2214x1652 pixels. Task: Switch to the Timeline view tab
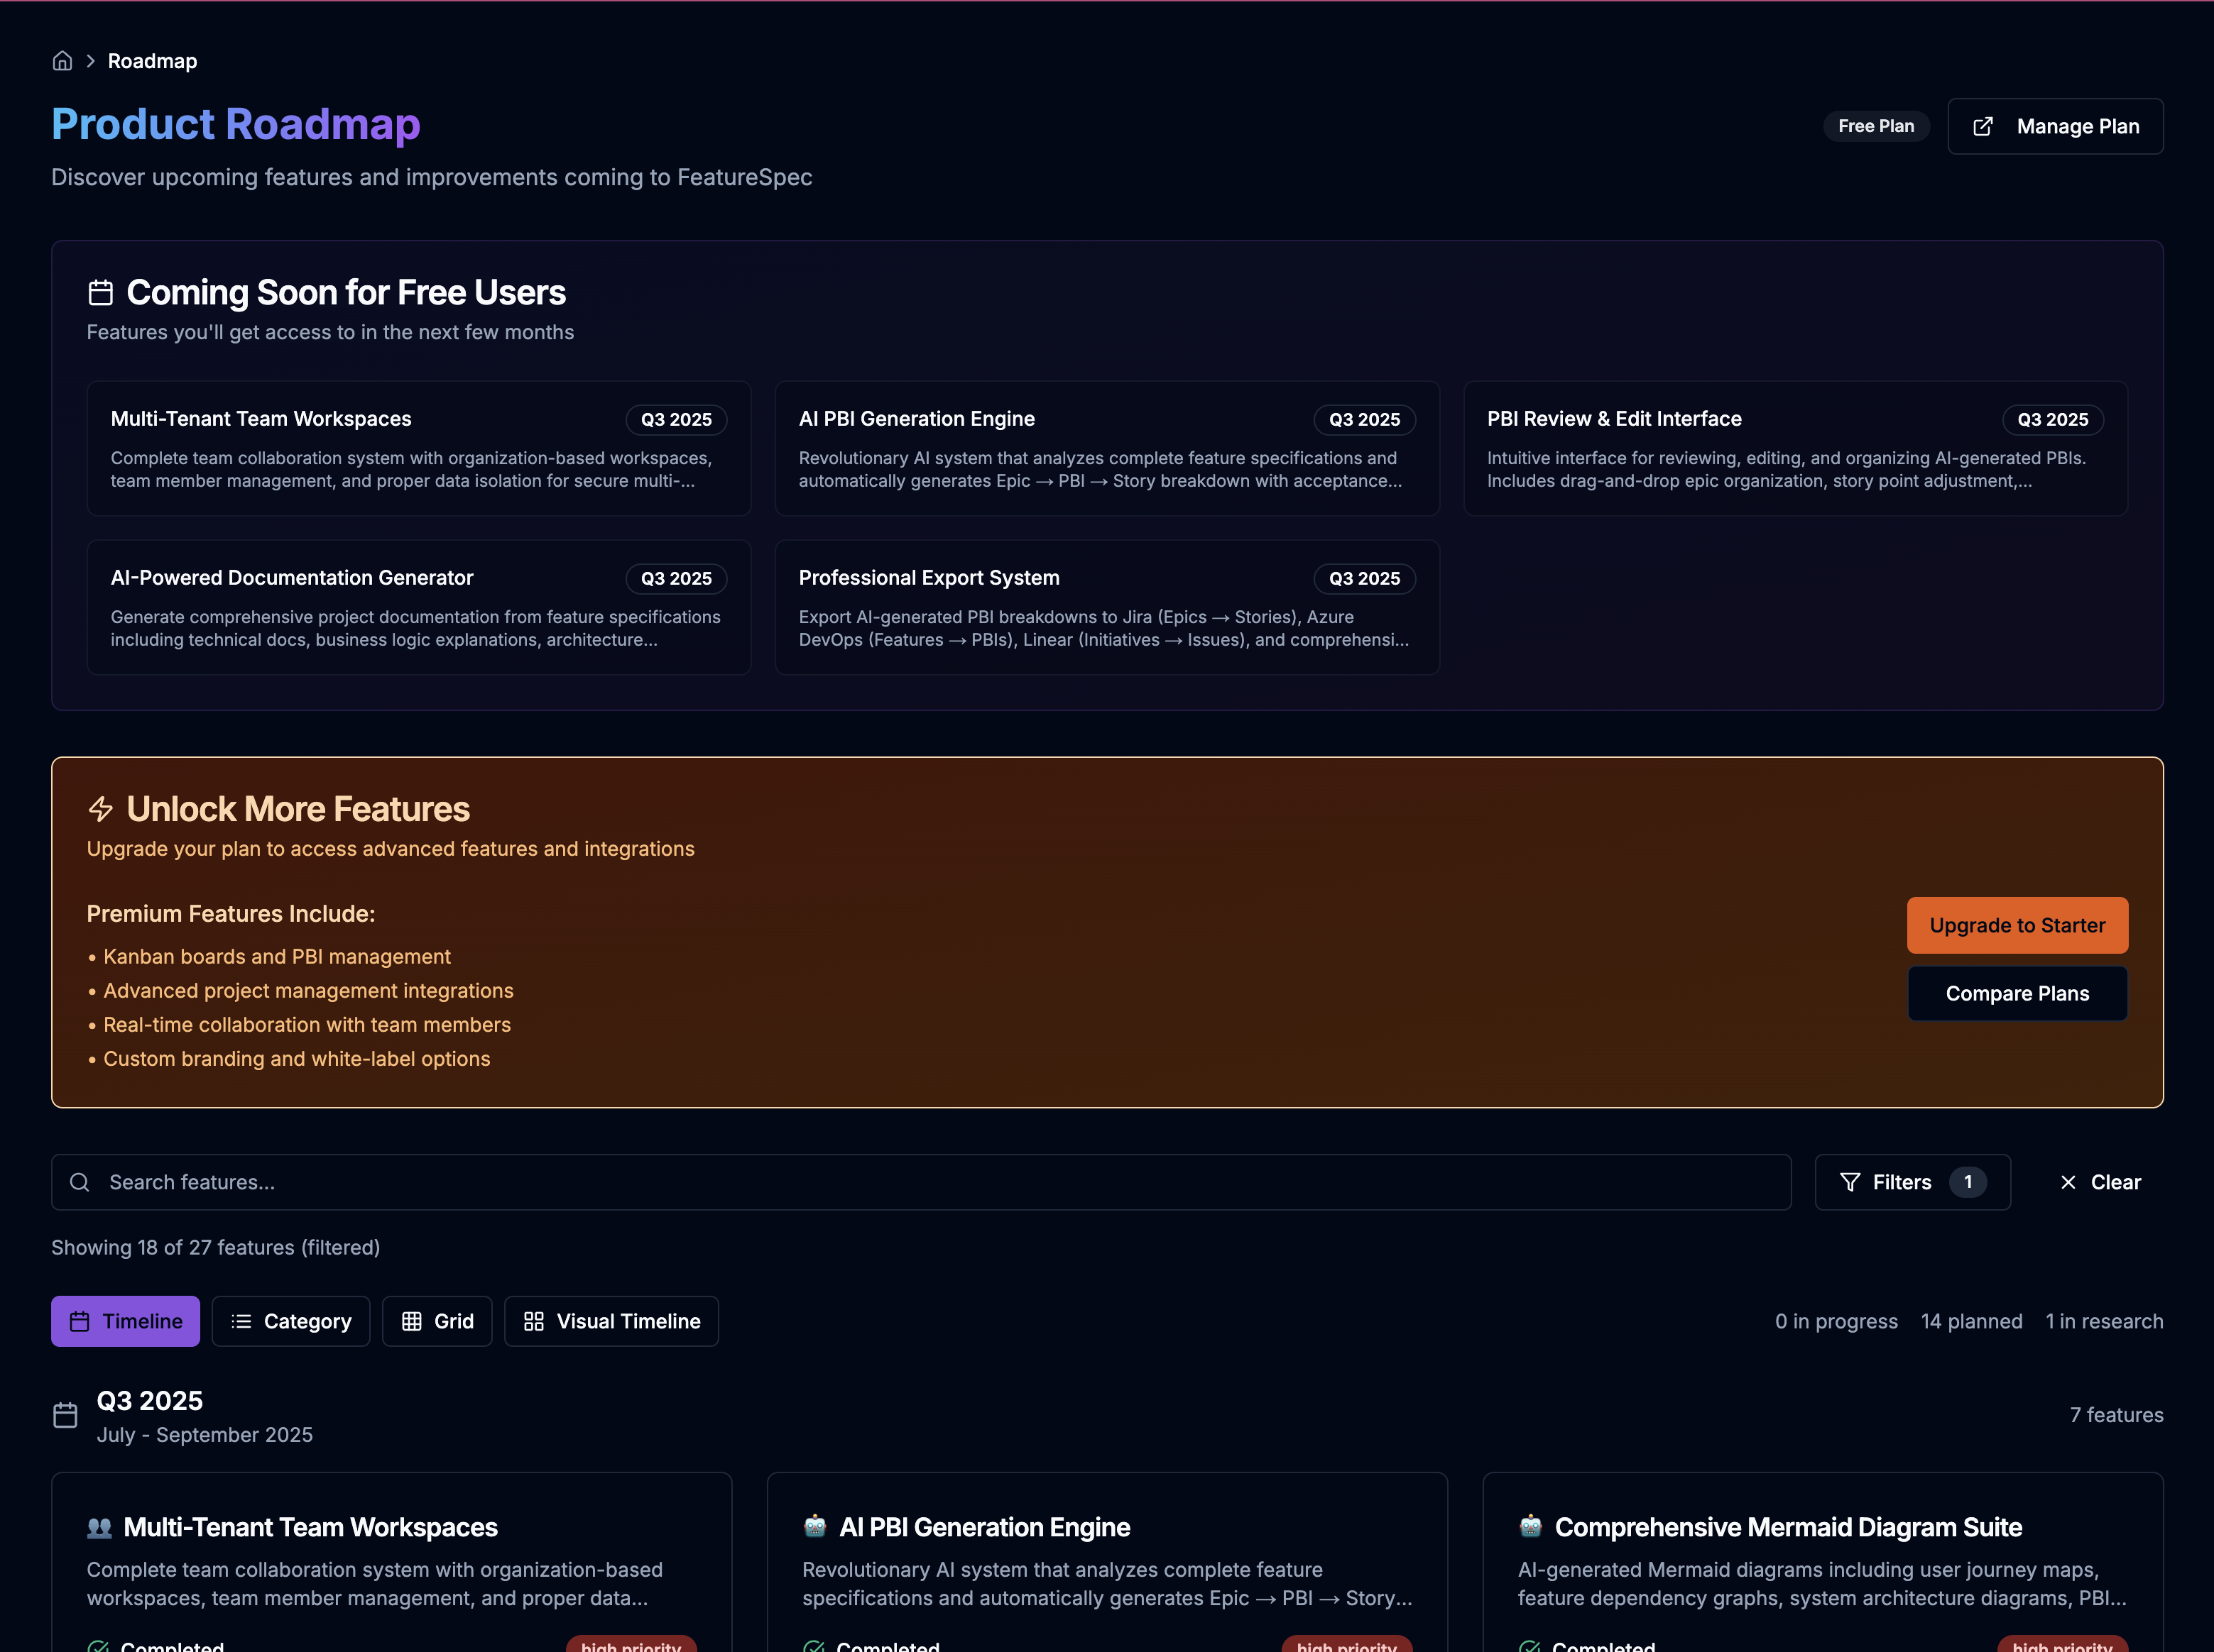coord(125,1322)
